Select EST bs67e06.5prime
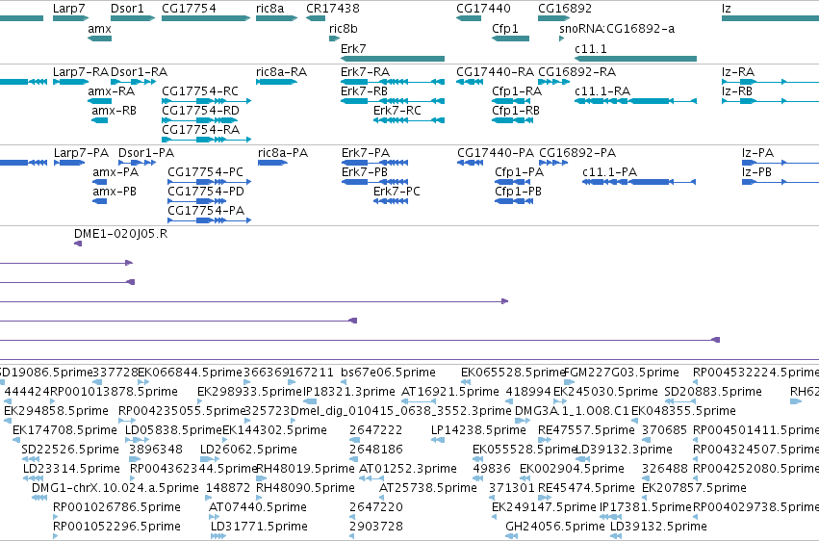Image resolution: width=819 pixels, height=541 pixels. coord(344,382)
